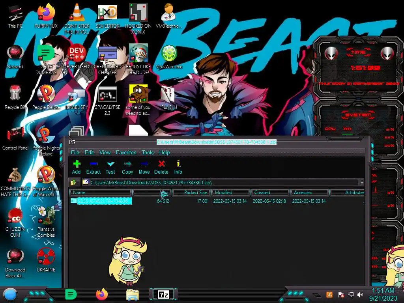Sort by Packed Size column header
This screenshot has width=404, height=303.
(x=191, y=193)
